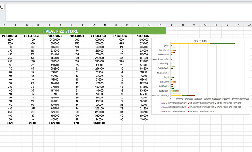Click the Chart Title text
The height and width of the screenshot is (152, 252).
[x=200, y=41]
